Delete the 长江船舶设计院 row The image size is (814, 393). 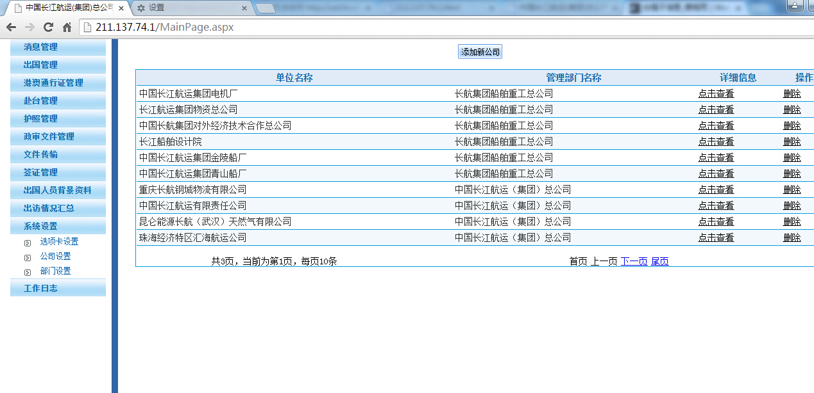[x=792, y=141]
